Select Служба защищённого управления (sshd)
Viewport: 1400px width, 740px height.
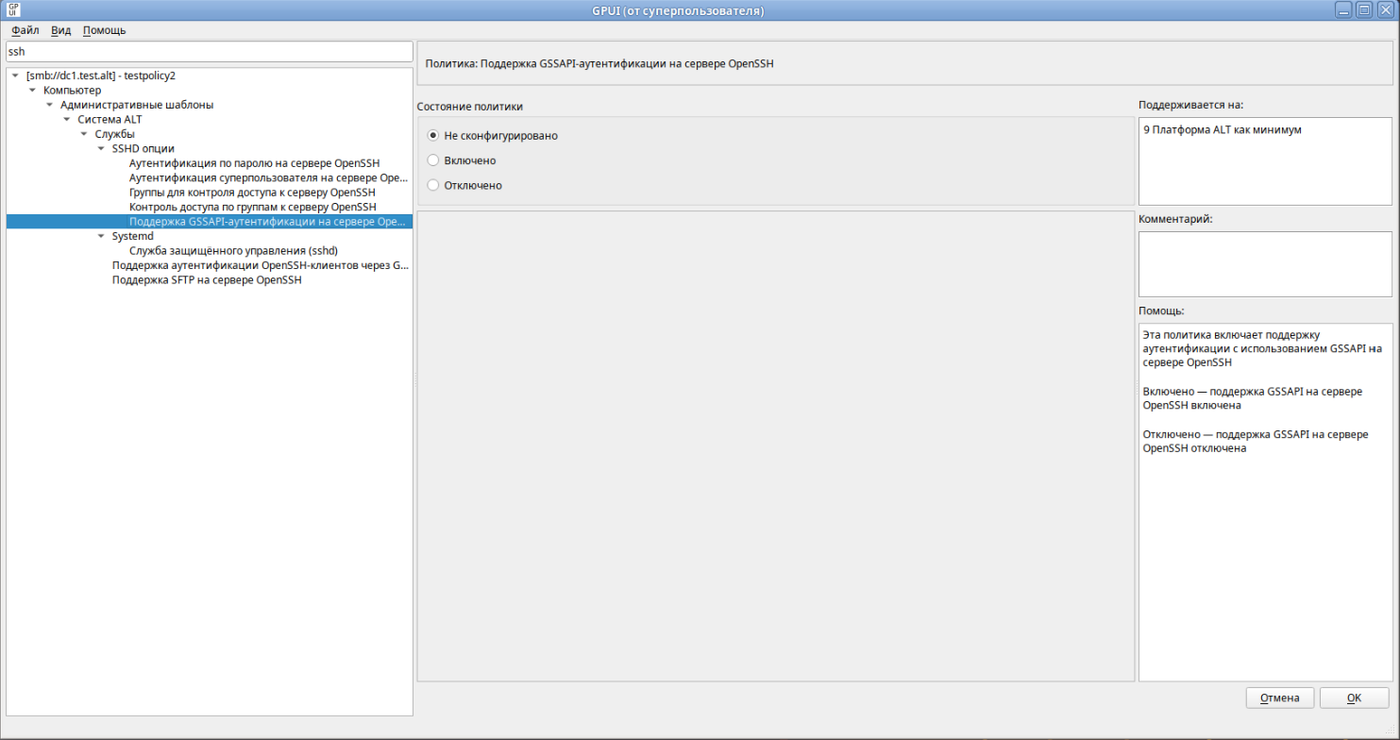pos(233,251)
